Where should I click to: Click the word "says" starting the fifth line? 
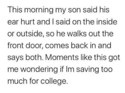pos(15,58)
